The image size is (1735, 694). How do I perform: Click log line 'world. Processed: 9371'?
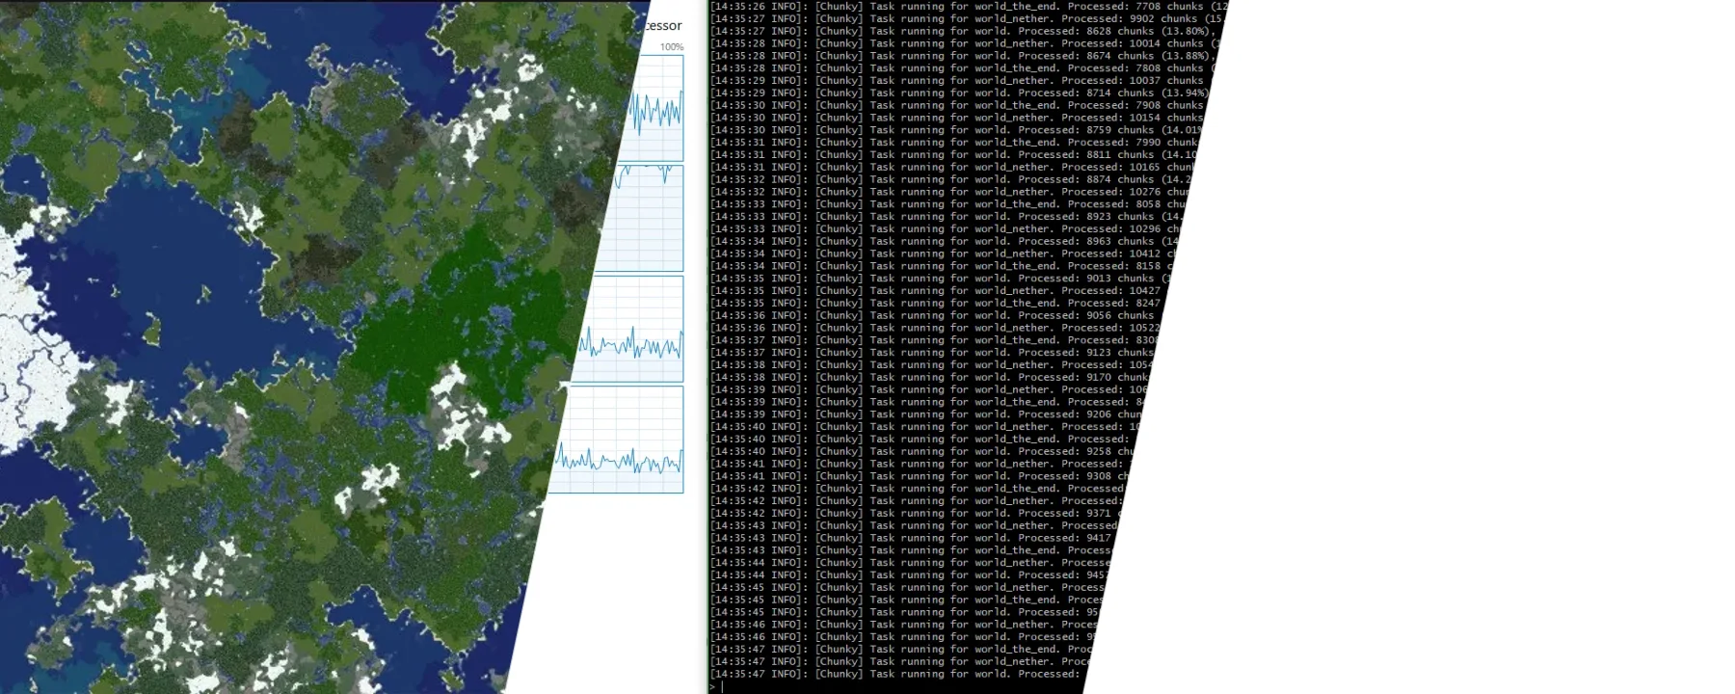point(915,513)
